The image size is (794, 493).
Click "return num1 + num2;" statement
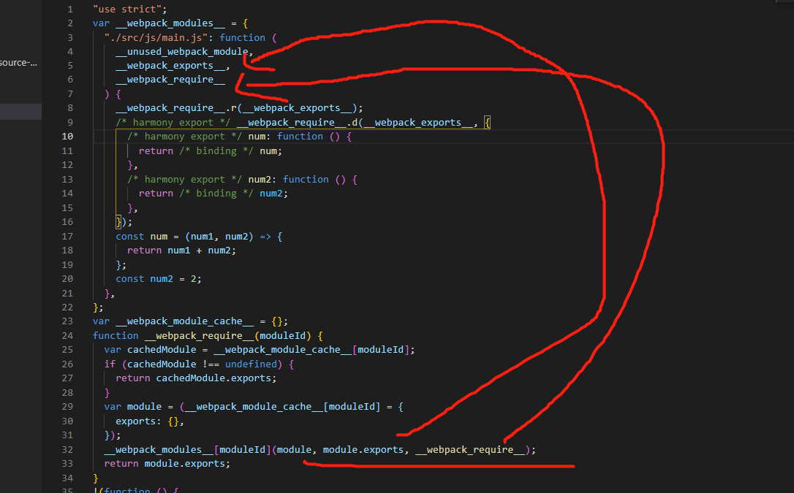click(x=181, y=251)
